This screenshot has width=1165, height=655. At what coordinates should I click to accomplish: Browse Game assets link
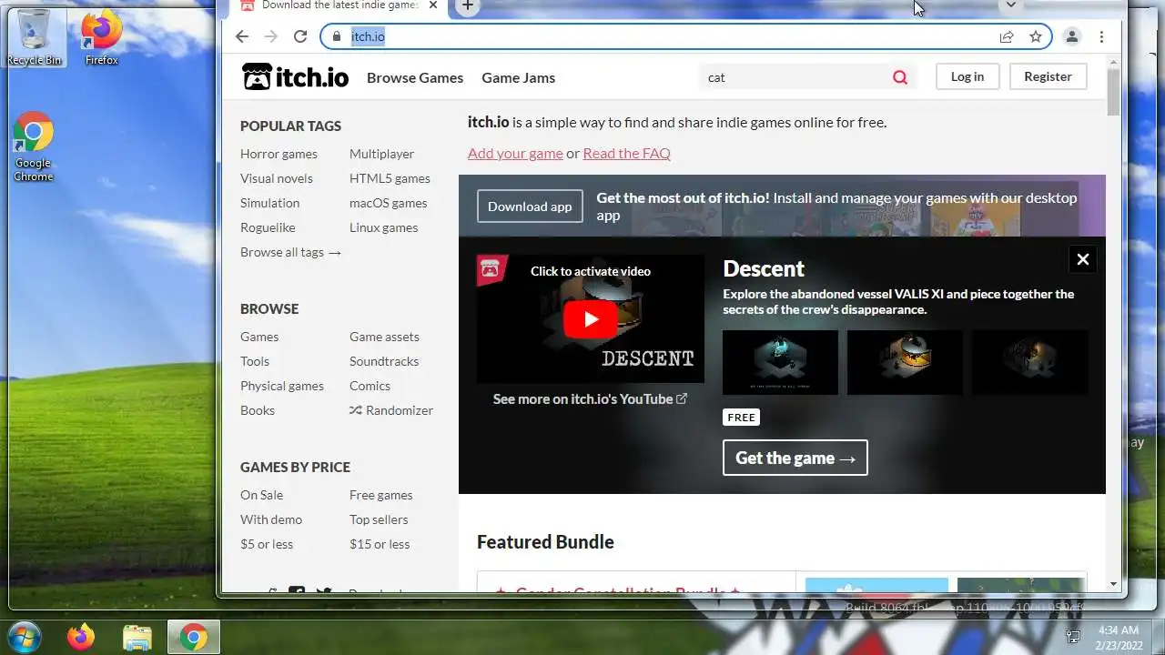tap(384, 337)
